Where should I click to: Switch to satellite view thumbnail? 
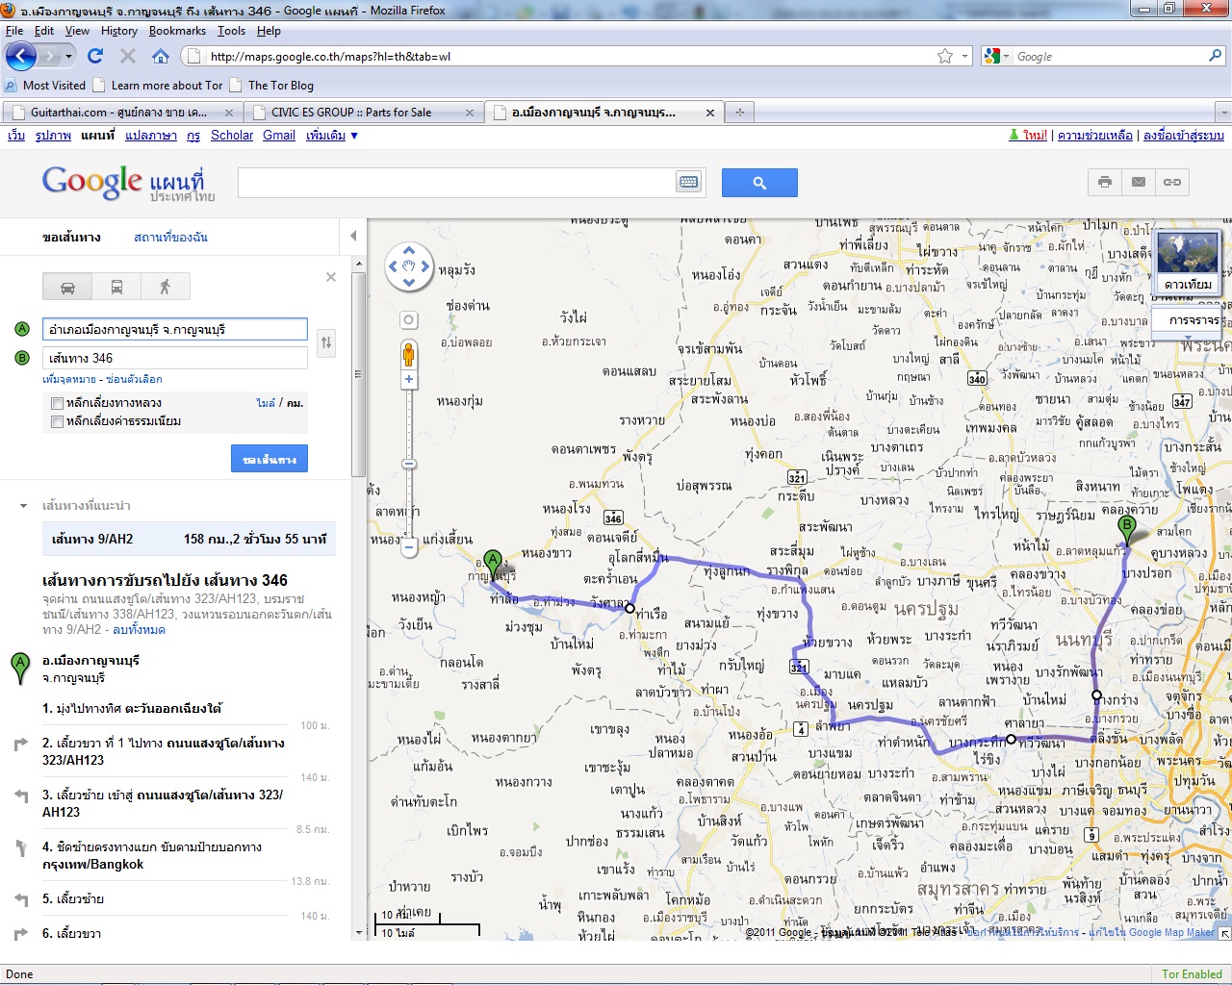(x=1188, y=261)
